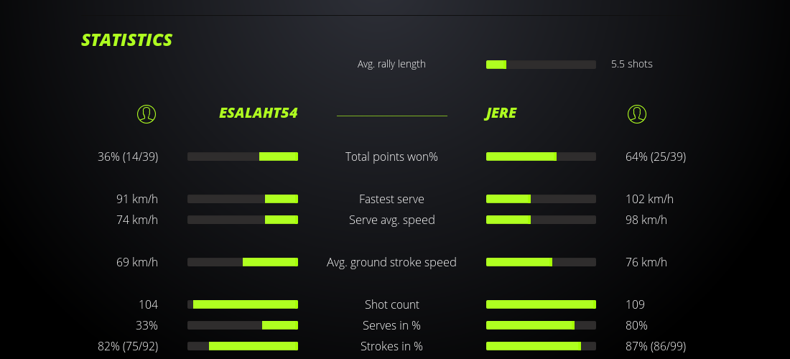Click JERE's 64% (25/39) value

(656, 157)
